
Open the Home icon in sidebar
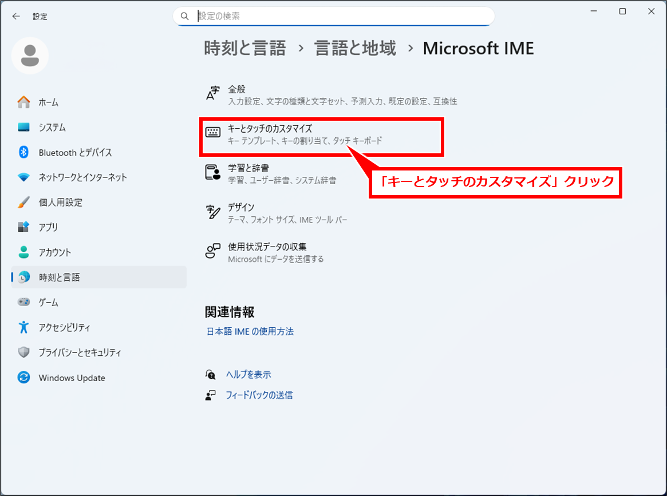(23, 102)
